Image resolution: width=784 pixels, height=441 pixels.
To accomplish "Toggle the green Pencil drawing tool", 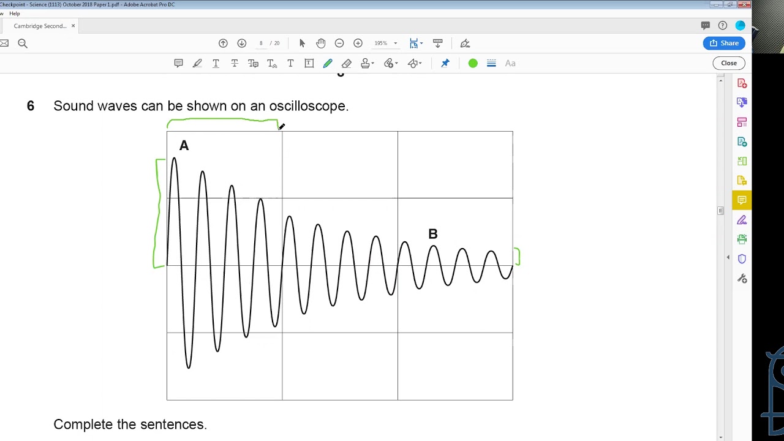I will pos(328,63).
